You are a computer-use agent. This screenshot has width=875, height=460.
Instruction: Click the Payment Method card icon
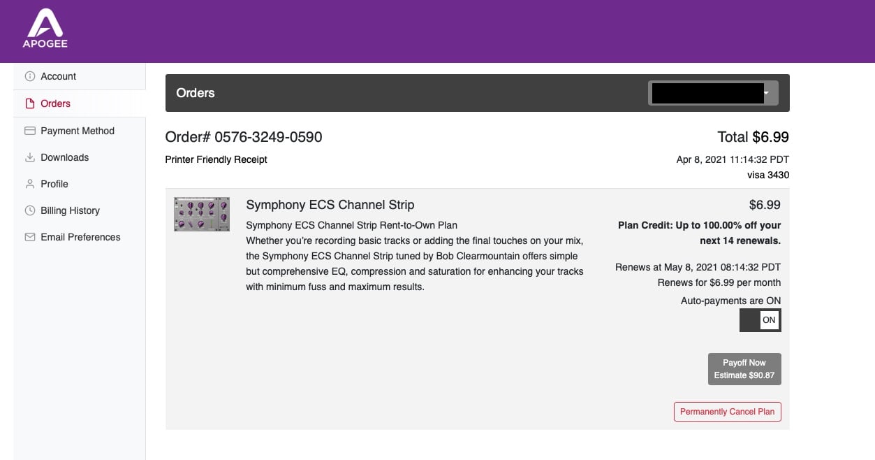tap(29, 130)
